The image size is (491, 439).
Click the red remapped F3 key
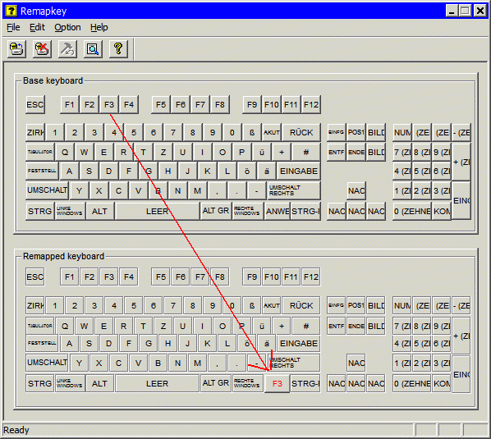coord(278,384)
